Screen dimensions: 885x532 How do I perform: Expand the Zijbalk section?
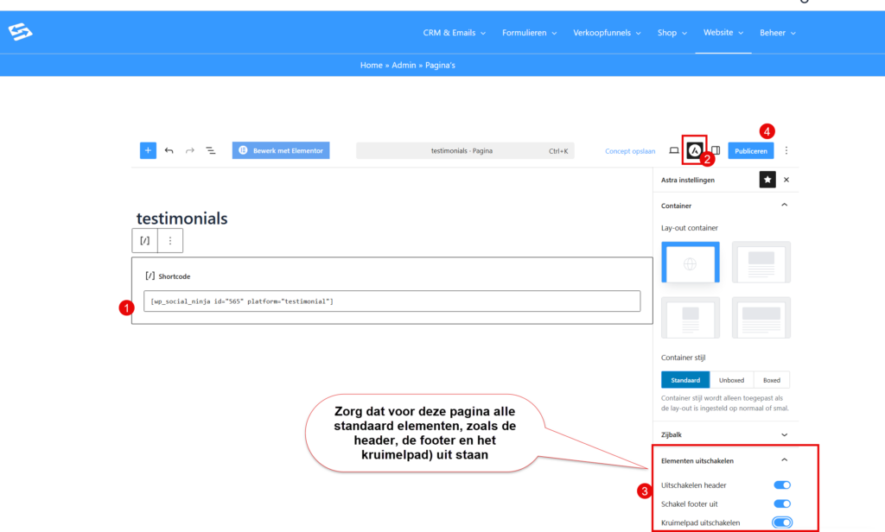[784, 434]
